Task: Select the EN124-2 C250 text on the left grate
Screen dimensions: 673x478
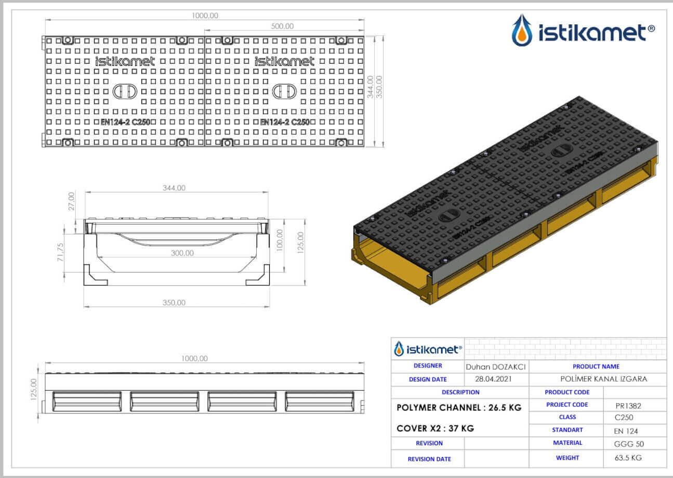Action: [x=125, y=122]
